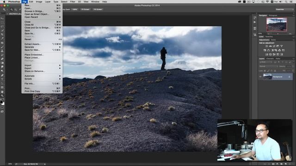
Task: Select the Clone Stamp tool
Action: click(x=2, y=51)
